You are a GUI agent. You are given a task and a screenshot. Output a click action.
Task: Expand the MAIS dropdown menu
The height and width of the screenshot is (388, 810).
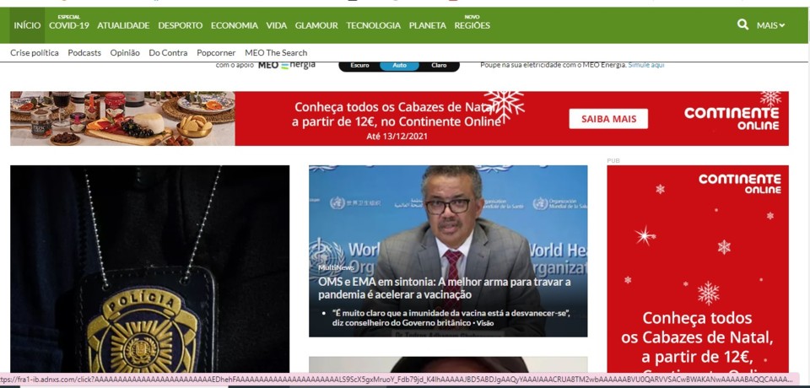pos(770,25)
